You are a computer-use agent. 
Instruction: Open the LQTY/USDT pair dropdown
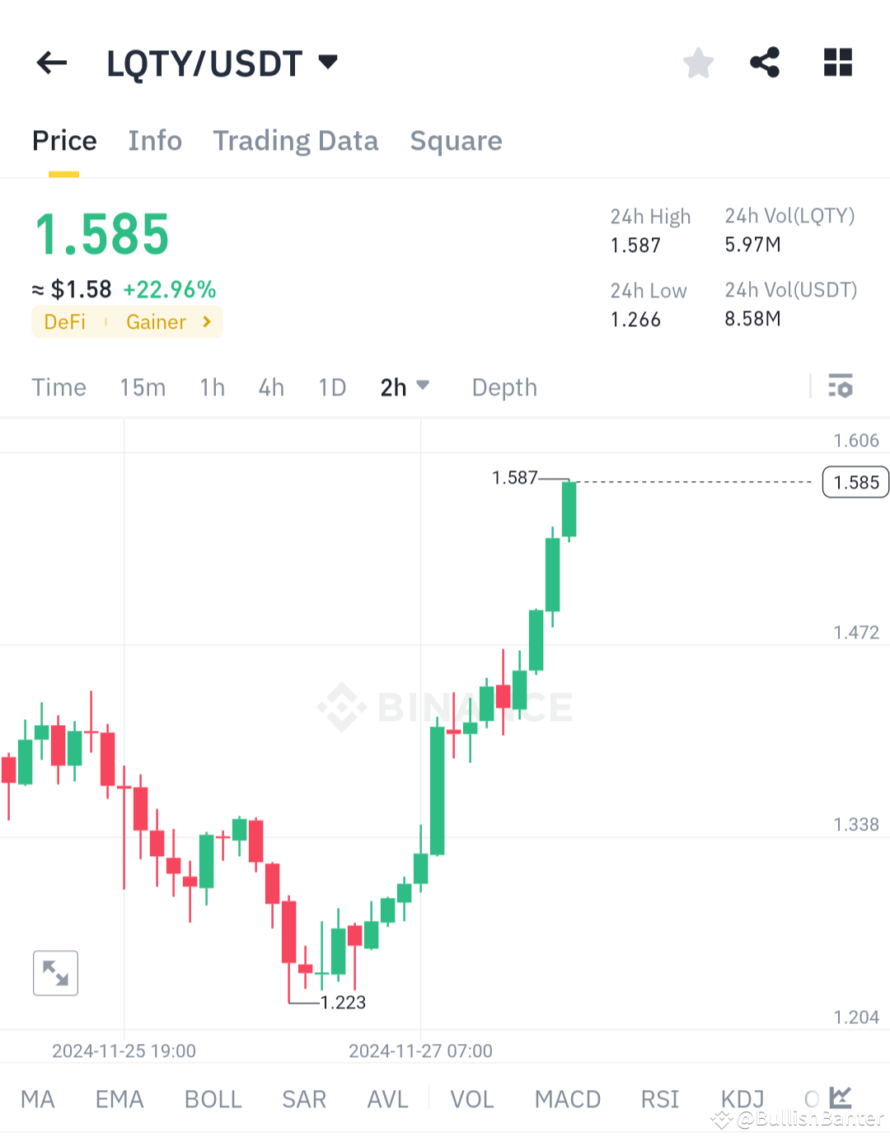point(327,62)
